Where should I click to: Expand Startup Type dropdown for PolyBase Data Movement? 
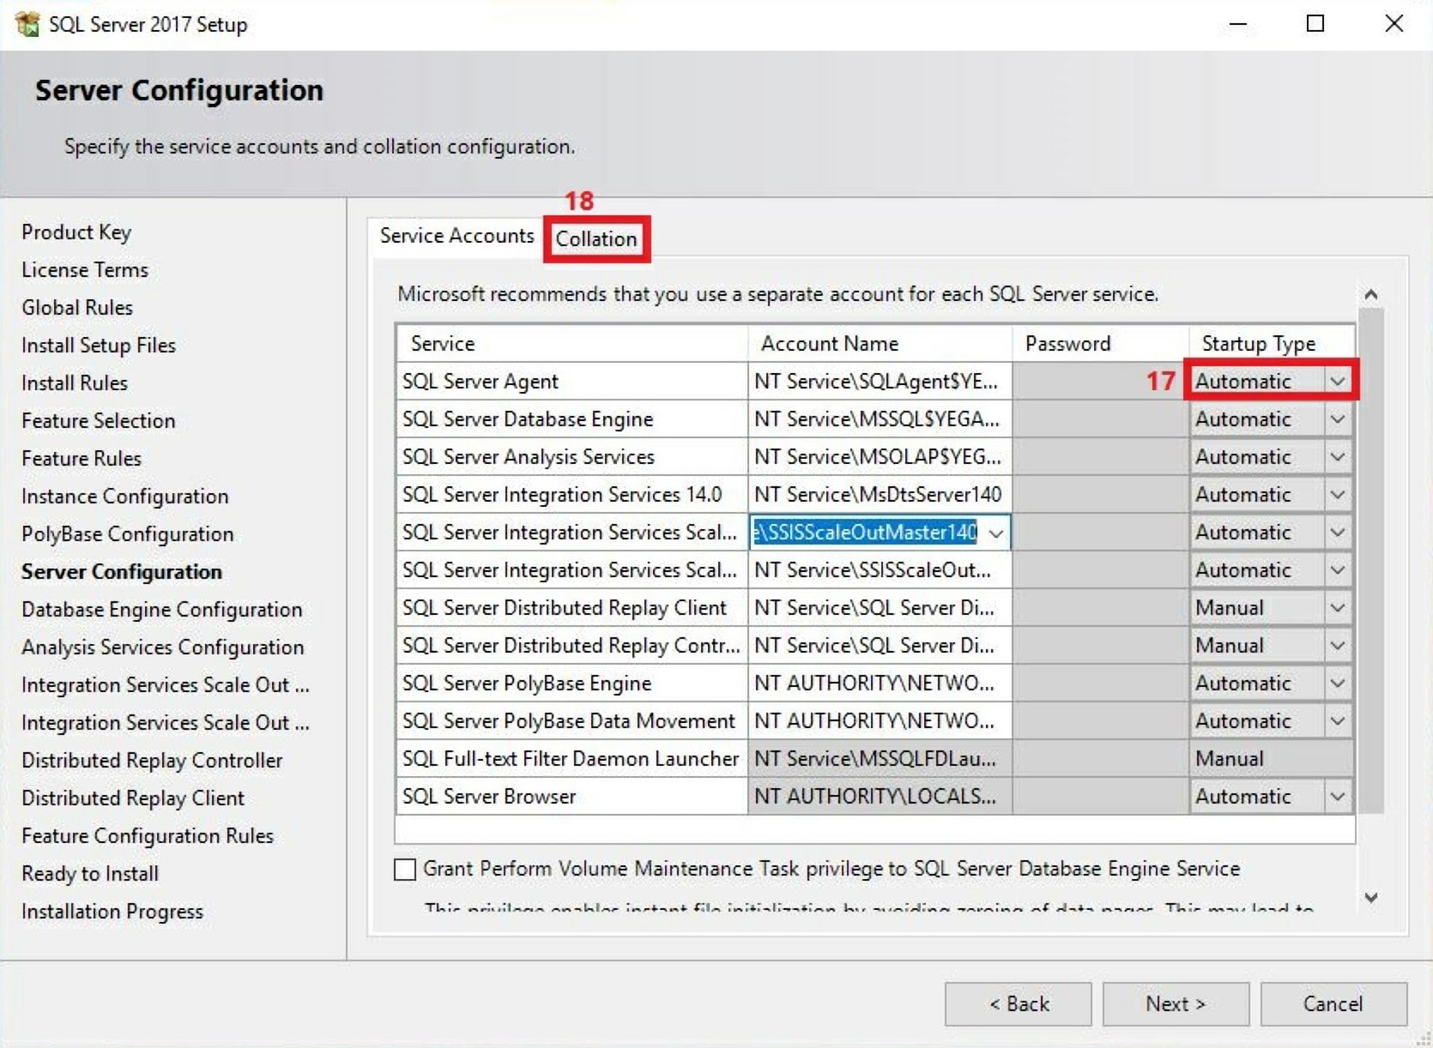click(x=1337, y=721)
